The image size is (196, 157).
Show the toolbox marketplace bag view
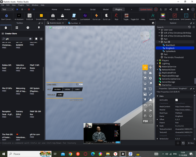click(x=6, y=27)
